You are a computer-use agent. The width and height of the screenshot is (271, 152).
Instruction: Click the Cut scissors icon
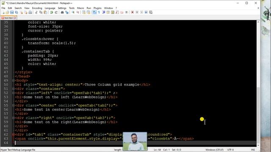pos(36,12)
